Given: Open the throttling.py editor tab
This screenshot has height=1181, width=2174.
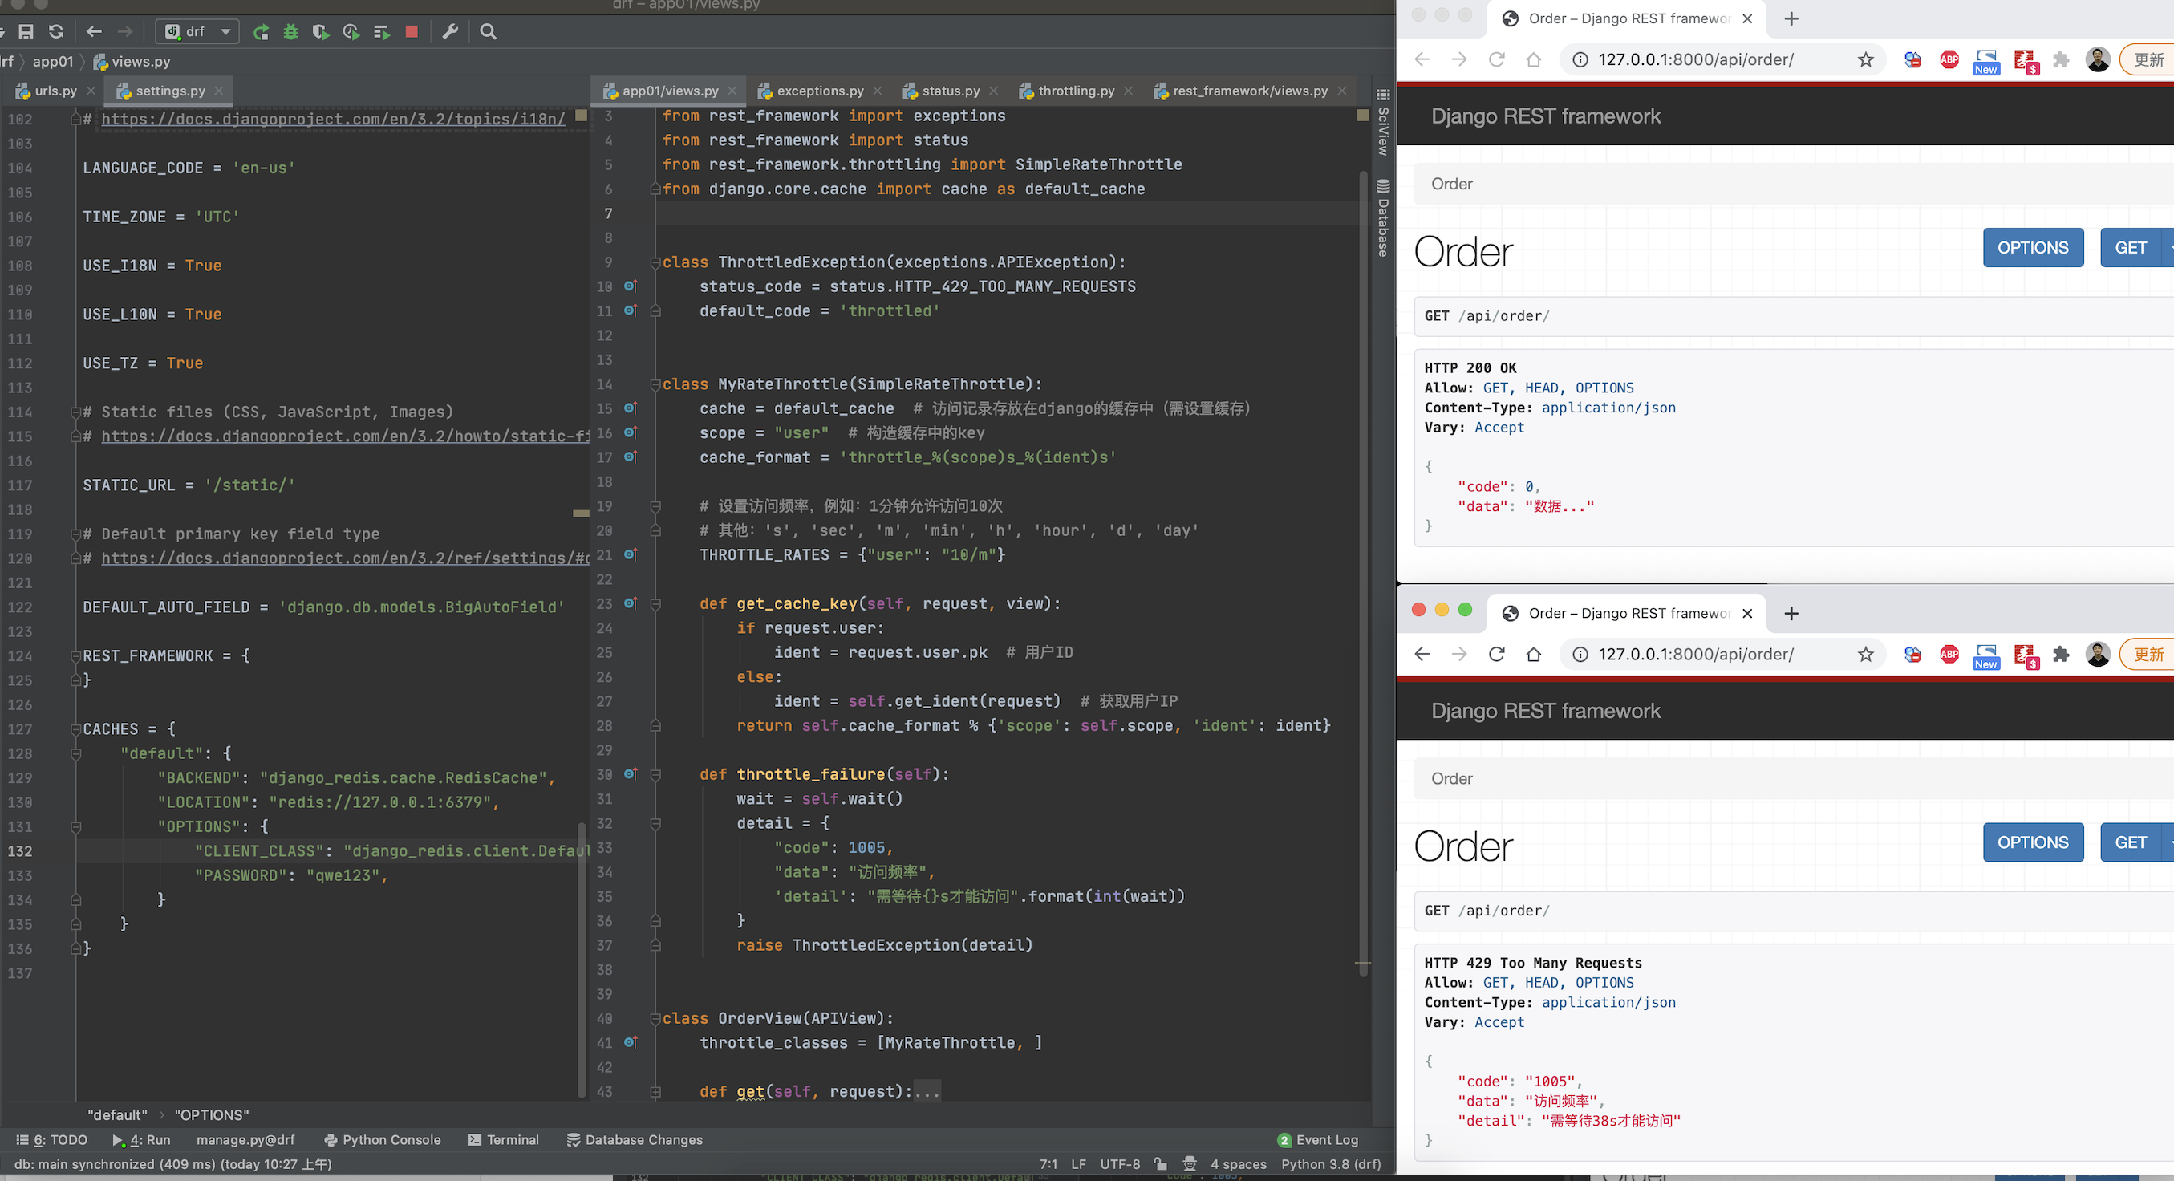Looking at the screenshot, I should pyautogui.click(x=1076, y=91).
